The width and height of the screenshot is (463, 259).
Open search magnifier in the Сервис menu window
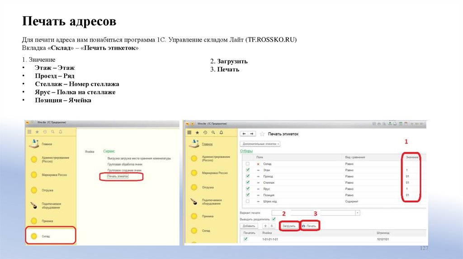pyautogui.click(x=52, y=132)
